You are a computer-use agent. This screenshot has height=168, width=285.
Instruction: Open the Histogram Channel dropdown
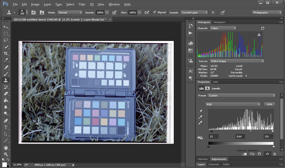223,28
